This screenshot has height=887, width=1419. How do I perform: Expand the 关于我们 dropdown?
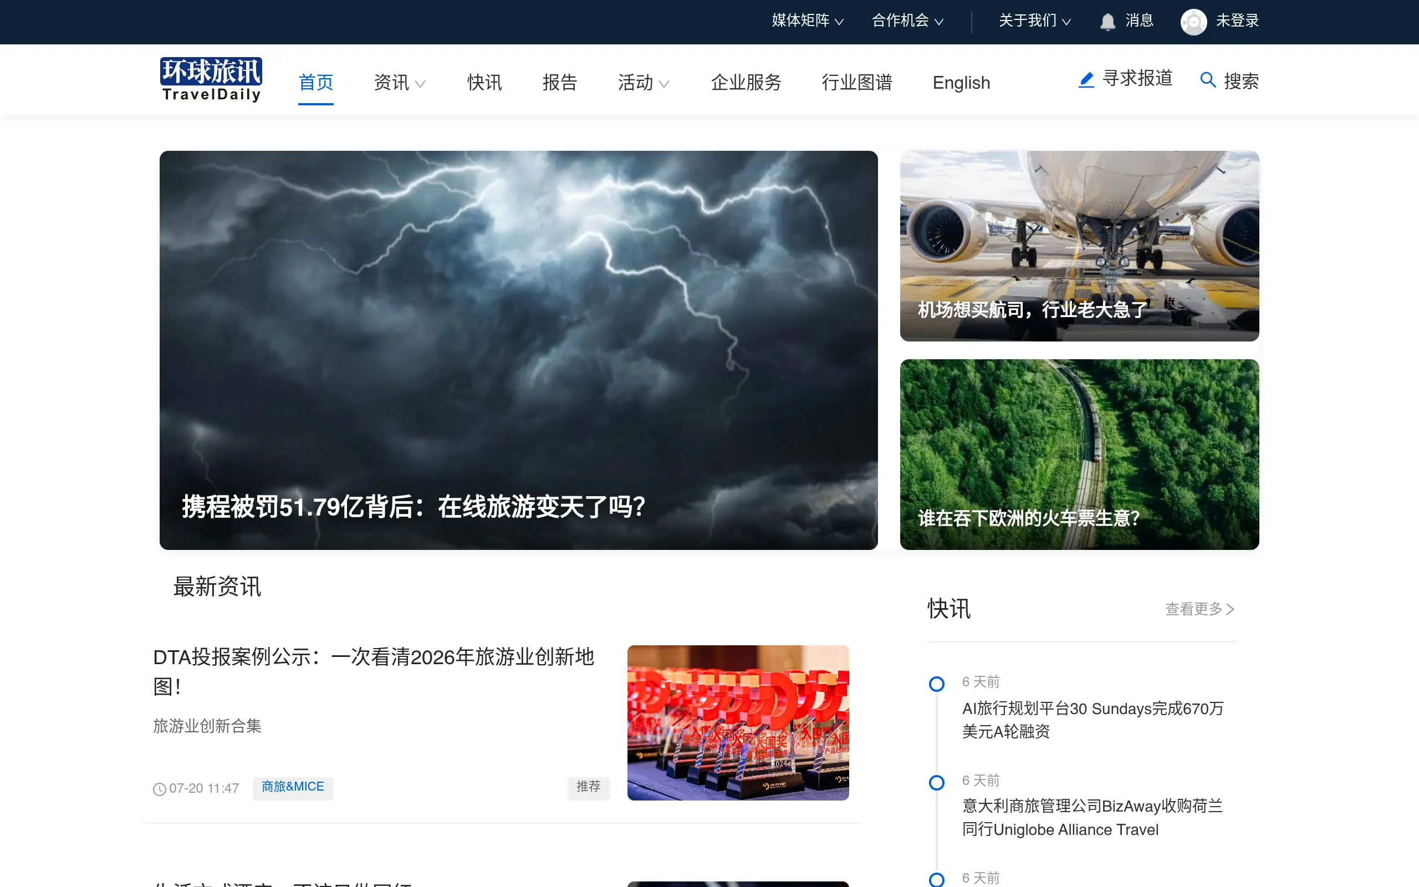pos(1034,21)
